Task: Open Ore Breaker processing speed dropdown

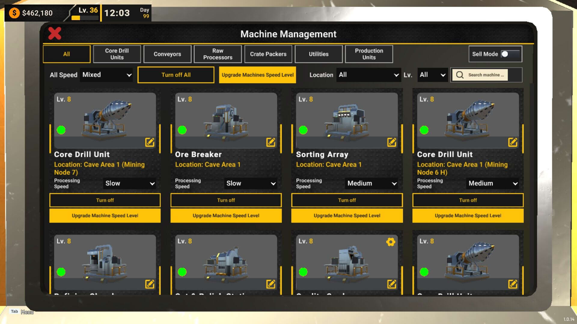Action: pos(251,183)
